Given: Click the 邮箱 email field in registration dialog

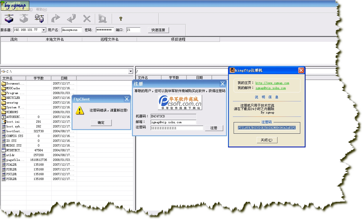Looking at the screenshot, I should [173, 122].
